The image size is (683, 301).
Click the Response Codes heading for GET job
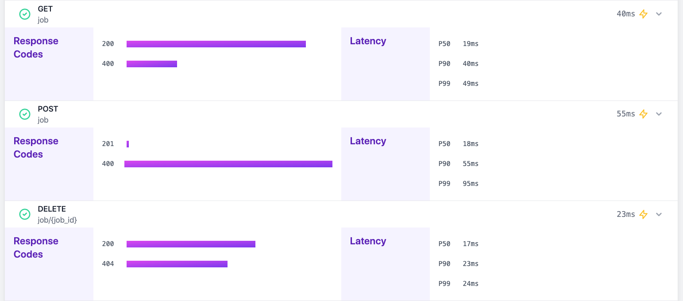pyautogui.click(x=36, y=47)
